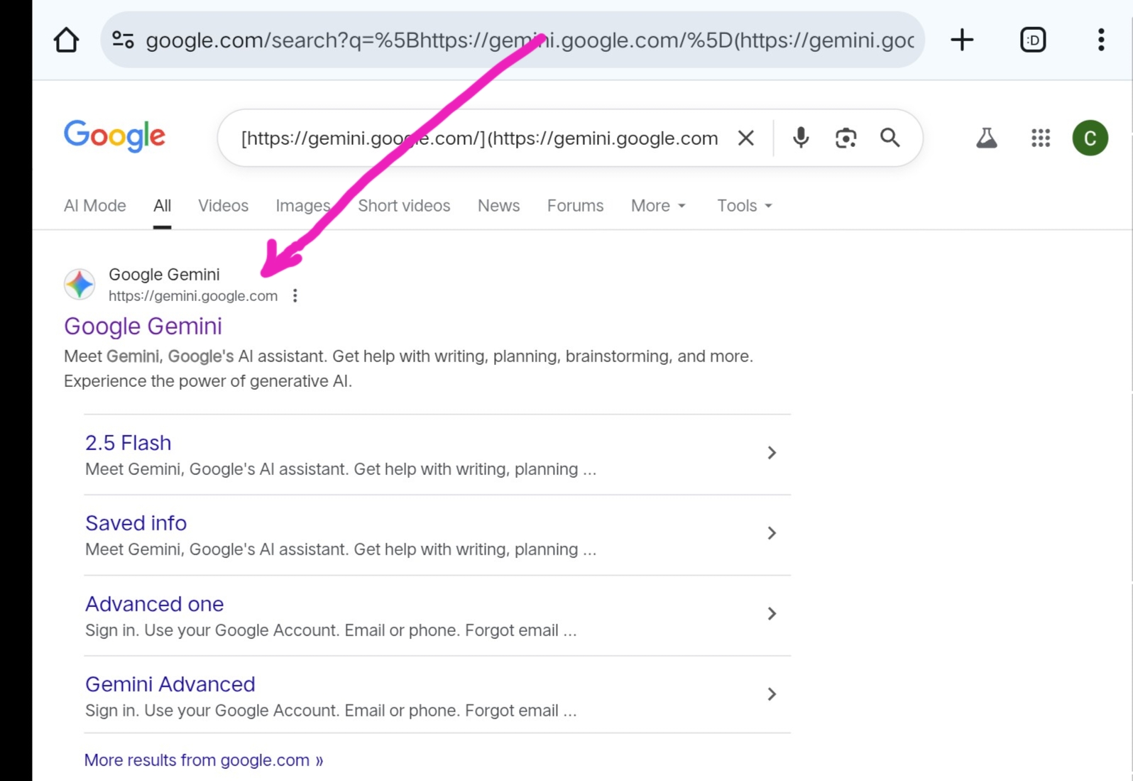Click the browser address bar URL

(530, 40)
